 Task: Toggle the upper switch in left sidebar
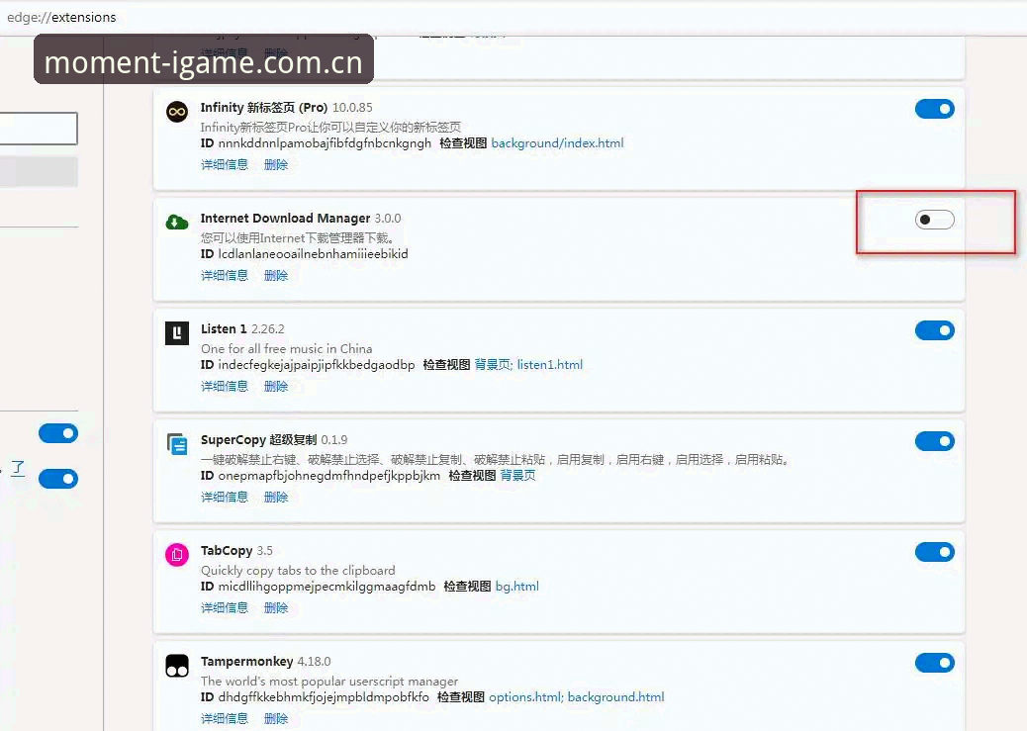[x=58, y=433]
